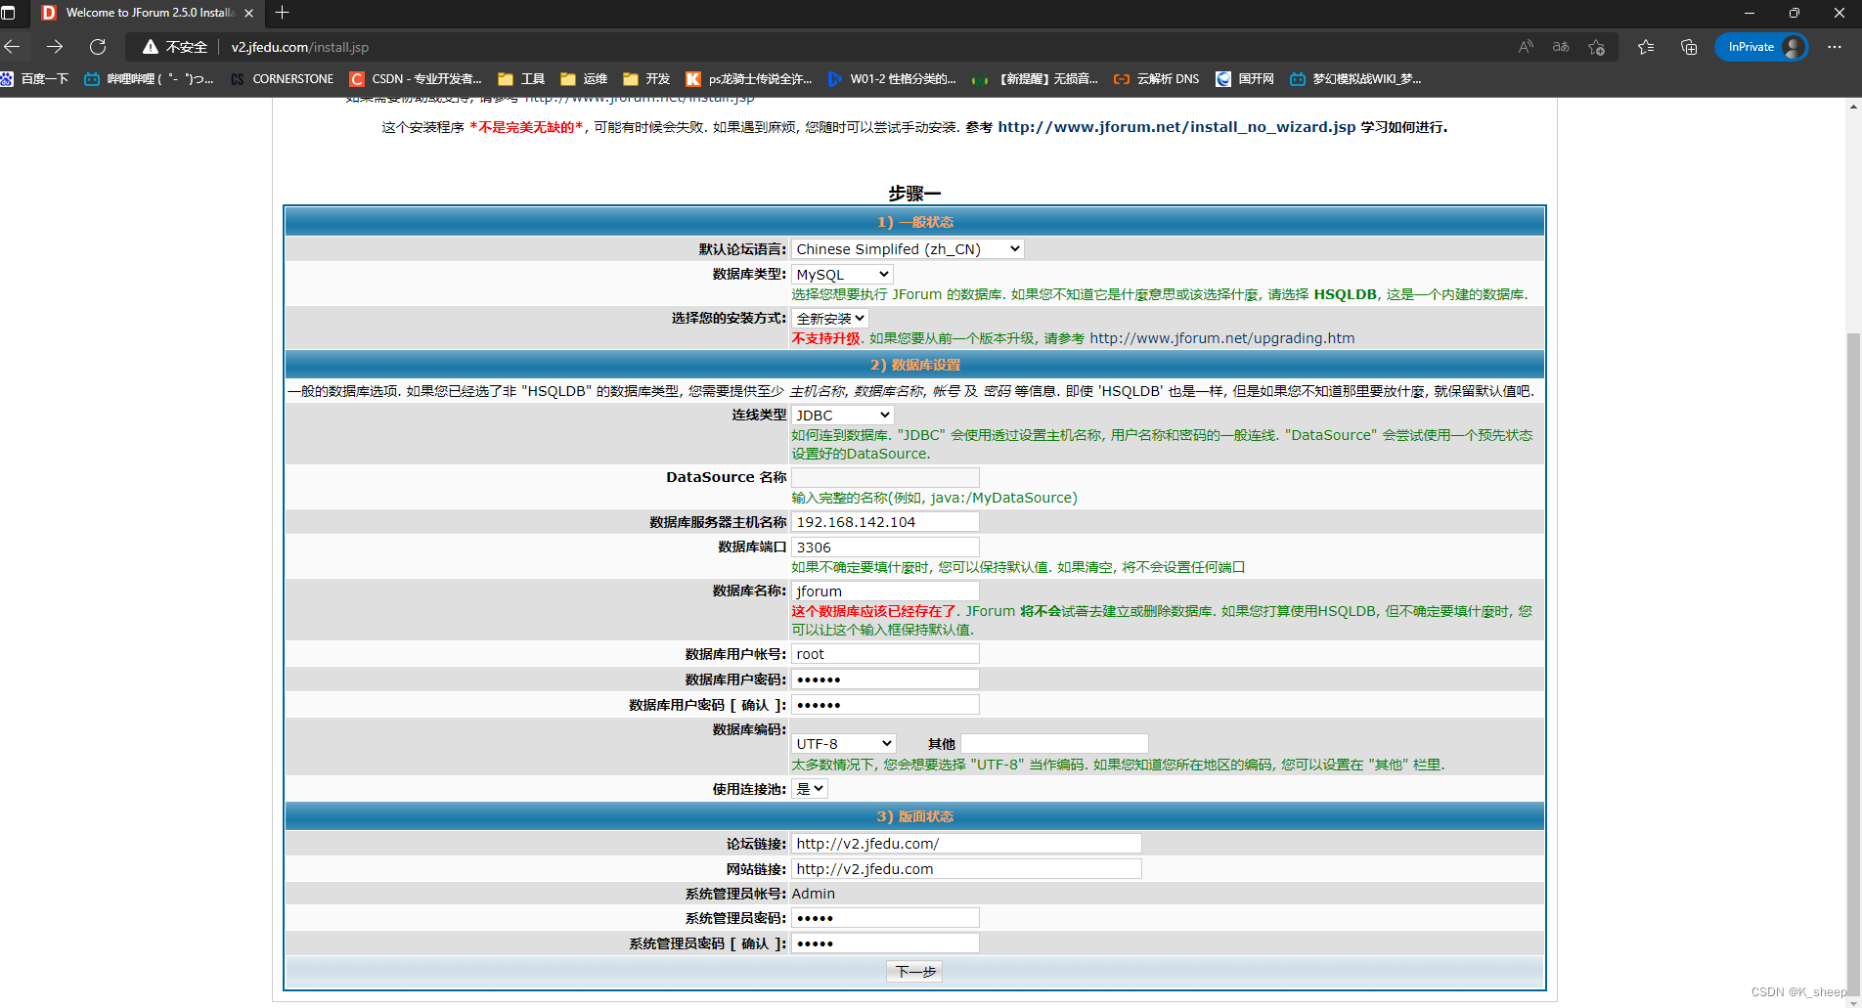Screen dimensions: 1862x1008
Task: Open the 哔哩哔哩 bookmark
Action: [x=149, y=79]
